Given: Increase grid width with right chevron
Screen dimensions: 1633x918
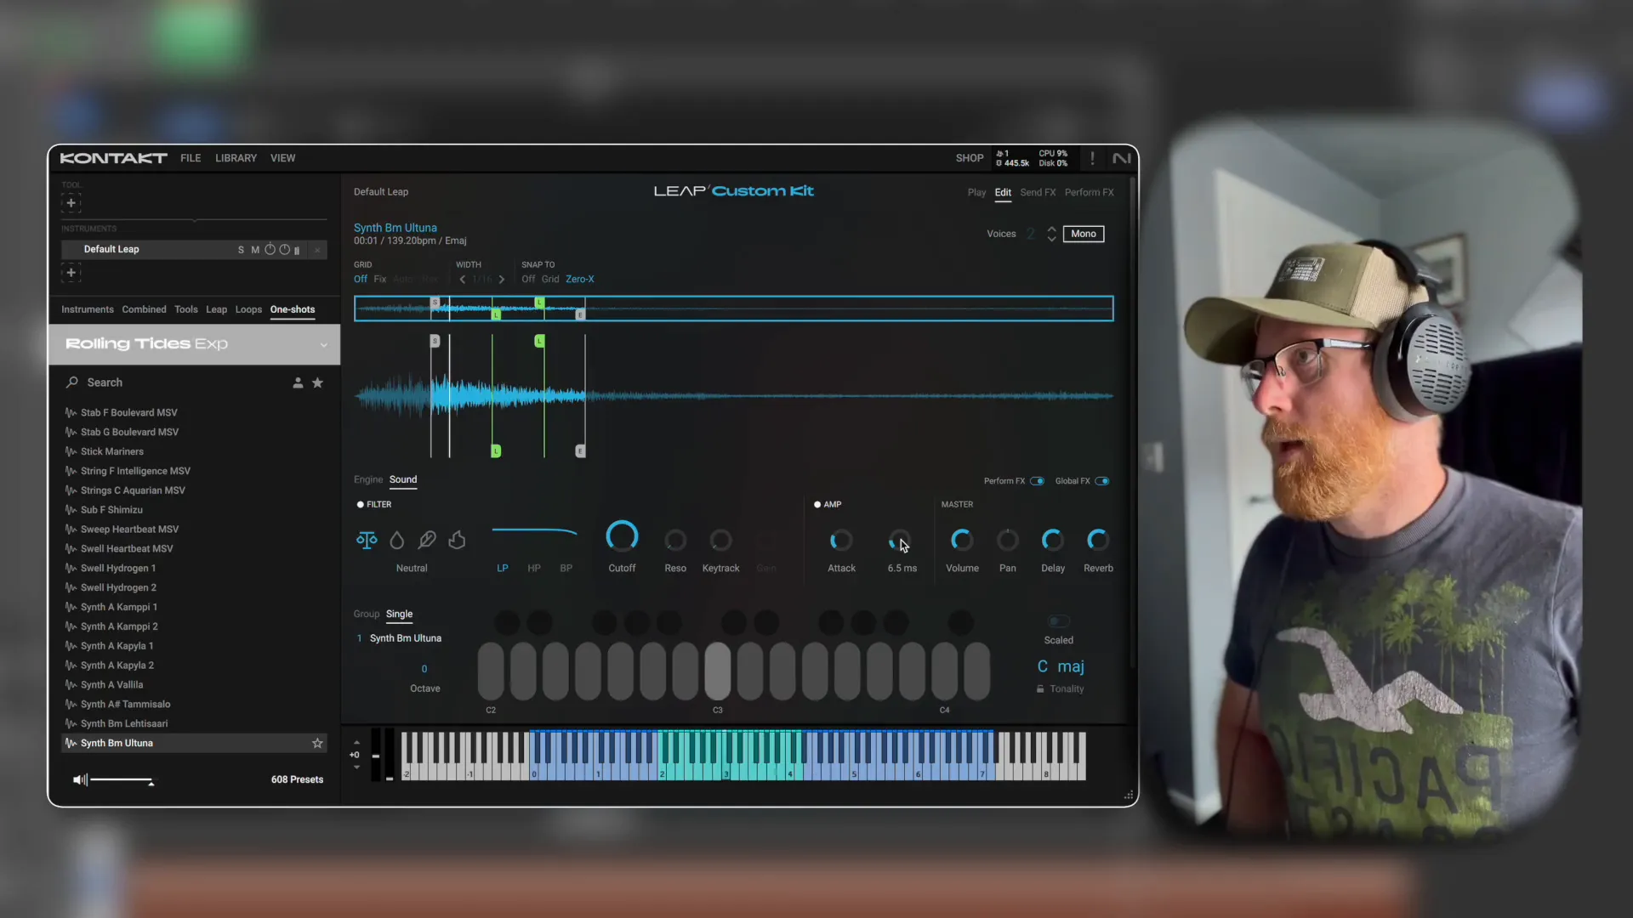Looking at the screenshot, I should pyautogui.click(x=502, y=280).
